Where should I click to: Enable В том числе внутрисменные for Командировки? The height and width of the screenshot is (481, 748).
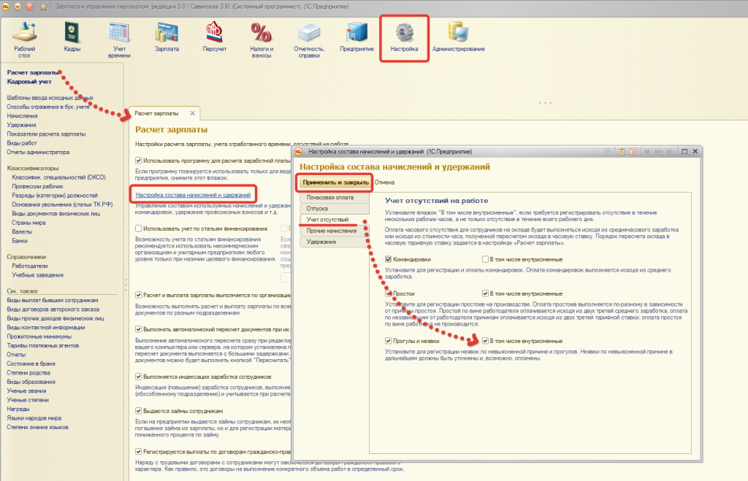pos(485,259)
